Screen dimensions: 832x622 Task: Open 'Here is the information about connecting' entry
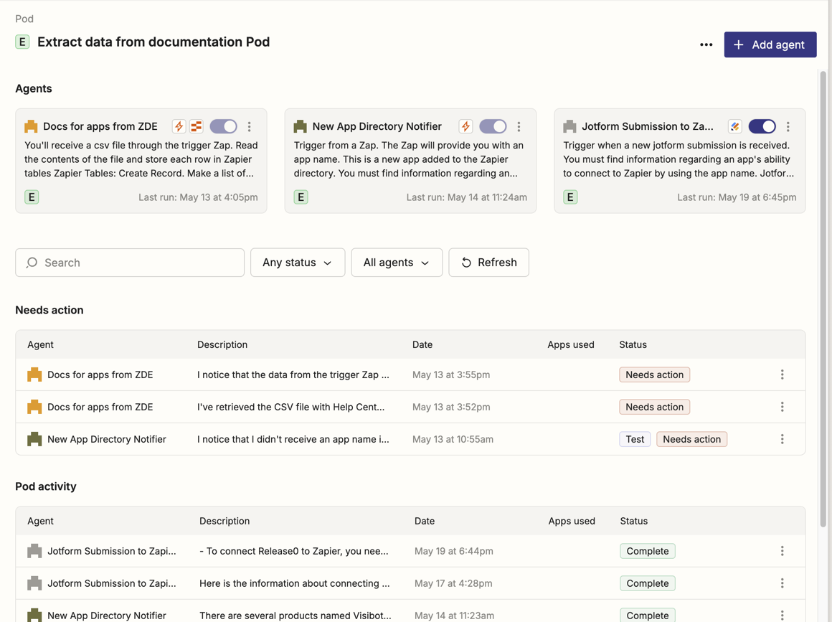(x=295, y=584)
